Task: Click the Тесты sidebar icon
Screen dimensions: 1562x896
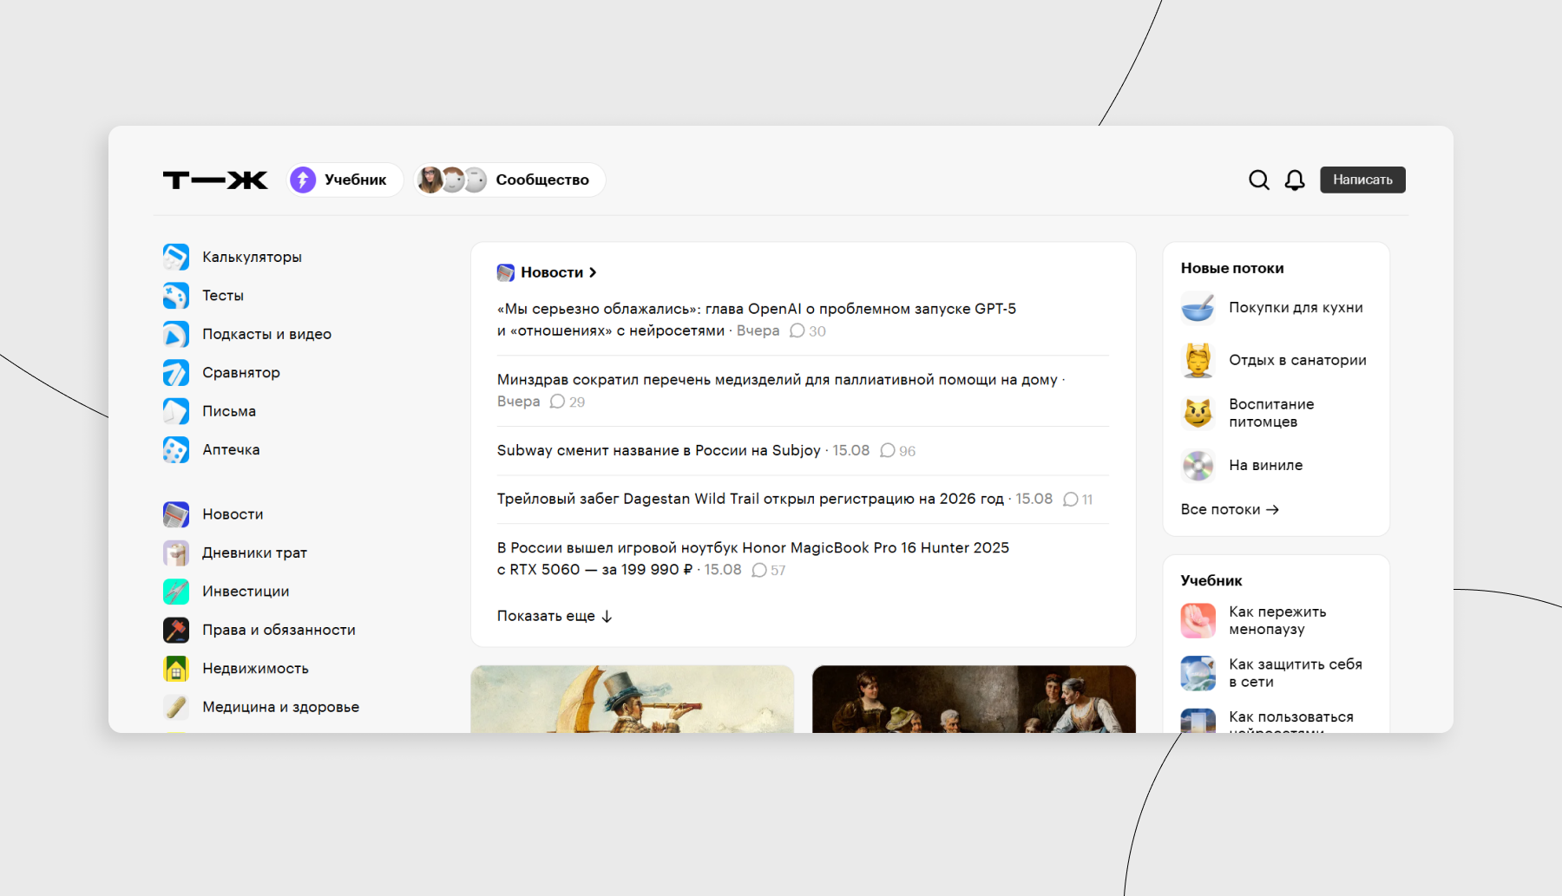Action: pos(176,296)
